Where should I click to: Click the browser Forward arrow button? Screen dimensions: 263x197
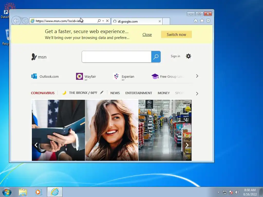[25, 21]
